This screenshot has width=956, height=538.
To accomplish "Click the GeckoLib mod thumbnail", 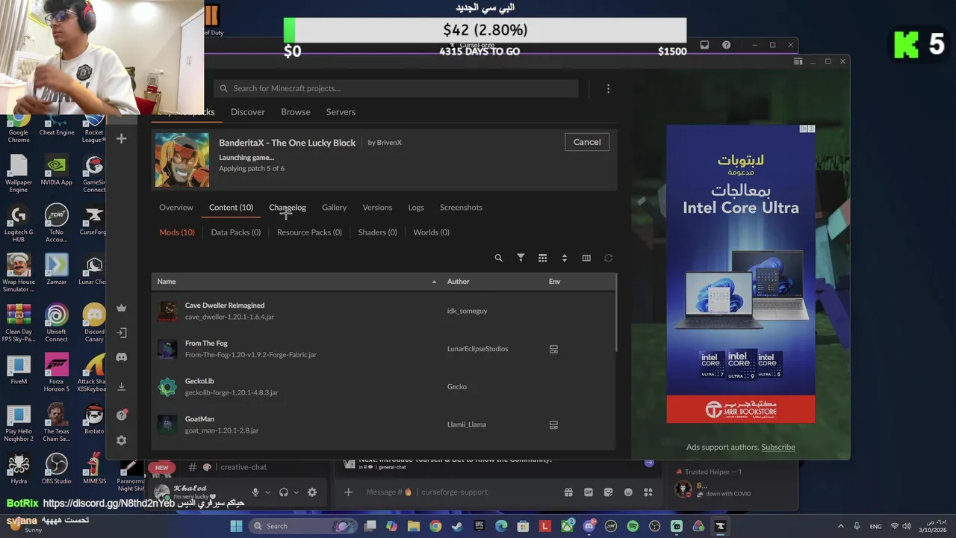I will tap(167, 386).
